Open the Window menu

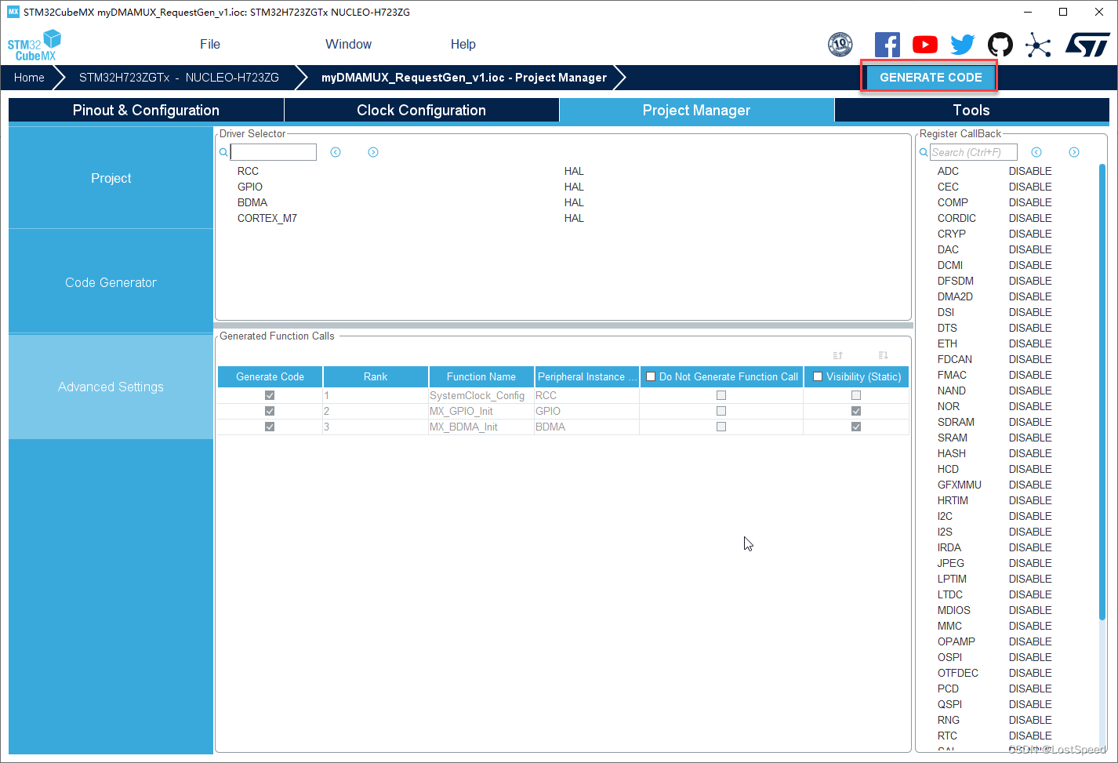tap(349, 44)
